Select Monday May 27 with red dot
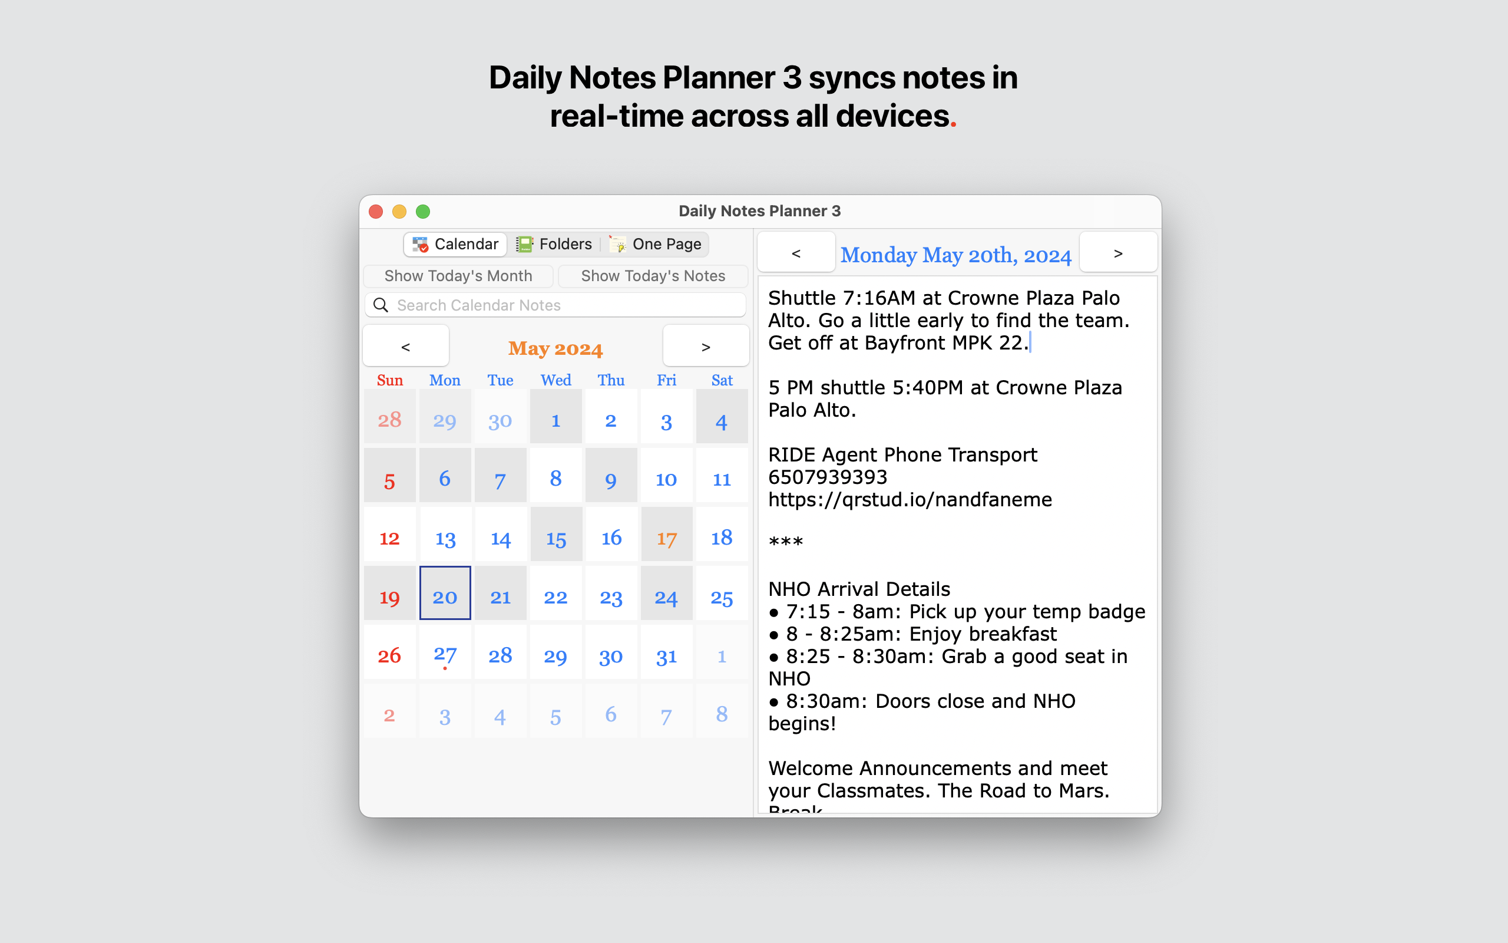 coord(445,652)
